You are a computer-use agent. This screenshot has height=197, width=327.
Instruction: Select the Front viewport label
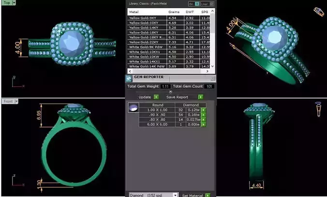8,101
